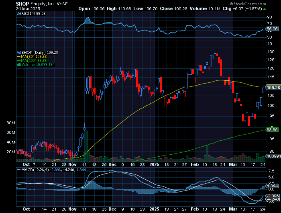
Task: Click the tallest green volume bar in November
Action: tap(87, 146)
